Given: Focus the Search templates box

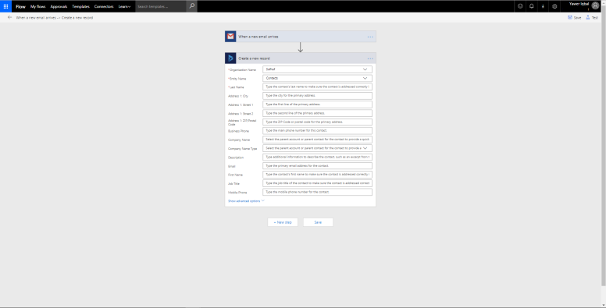Looking at the screenshot, I should pos(161,6).
